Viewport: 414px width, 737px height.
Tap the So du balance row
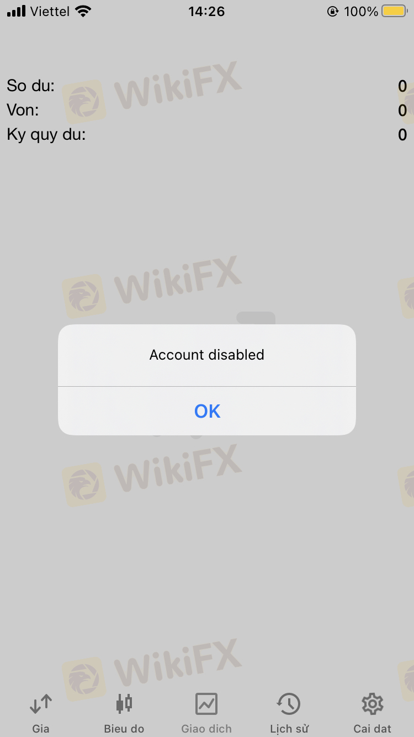point(207,86)
